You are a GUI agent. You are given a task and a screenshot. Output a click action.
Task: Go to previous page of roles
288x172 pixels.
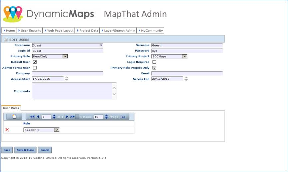click(38, 117)
